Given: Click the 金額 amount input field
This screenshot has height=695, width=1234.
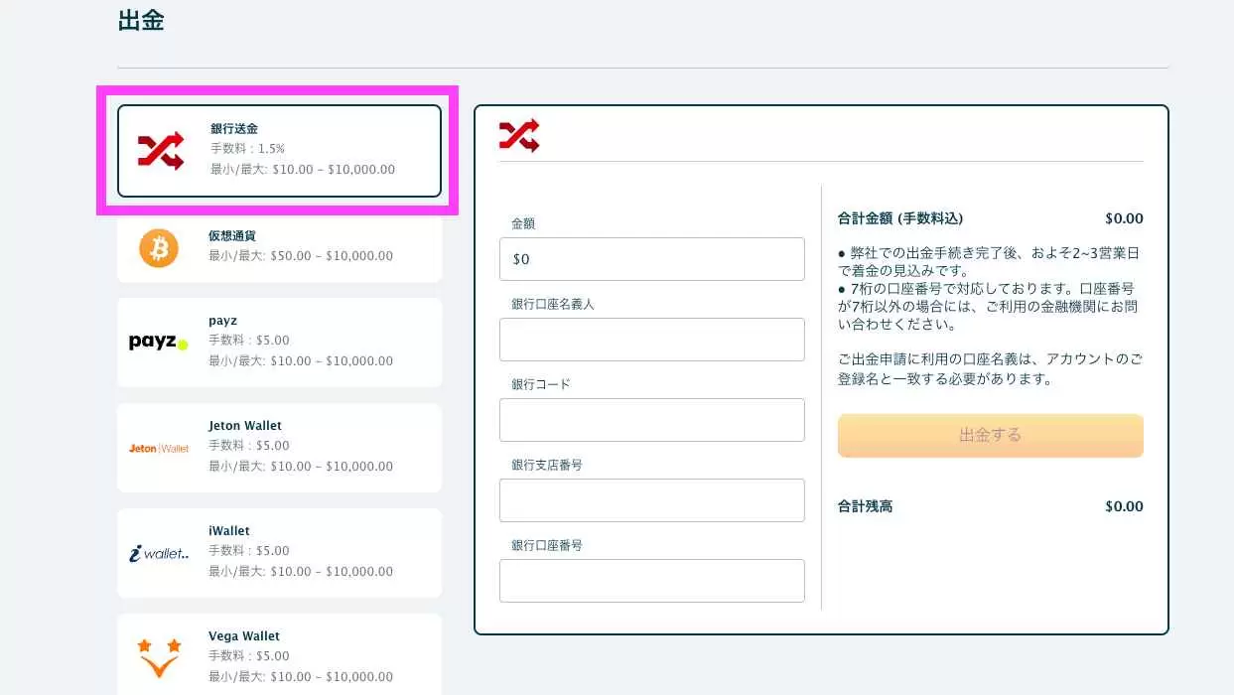Looking at the screenshot, I should pyautogui.click(x=651, y=259).
